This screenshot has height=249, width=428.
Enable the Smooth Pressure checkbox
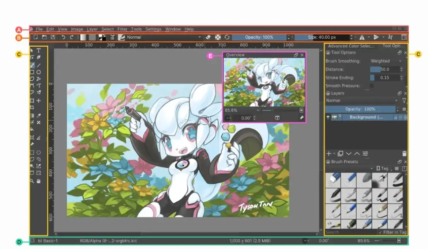[372, 86]
